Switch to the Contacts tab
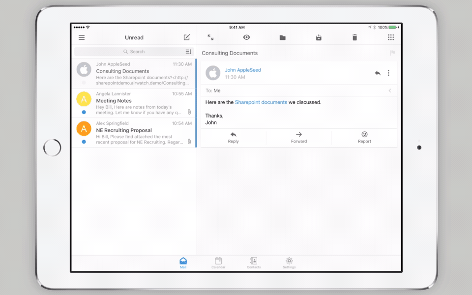This screenshot has width=472, height=295. coord(254,263)
